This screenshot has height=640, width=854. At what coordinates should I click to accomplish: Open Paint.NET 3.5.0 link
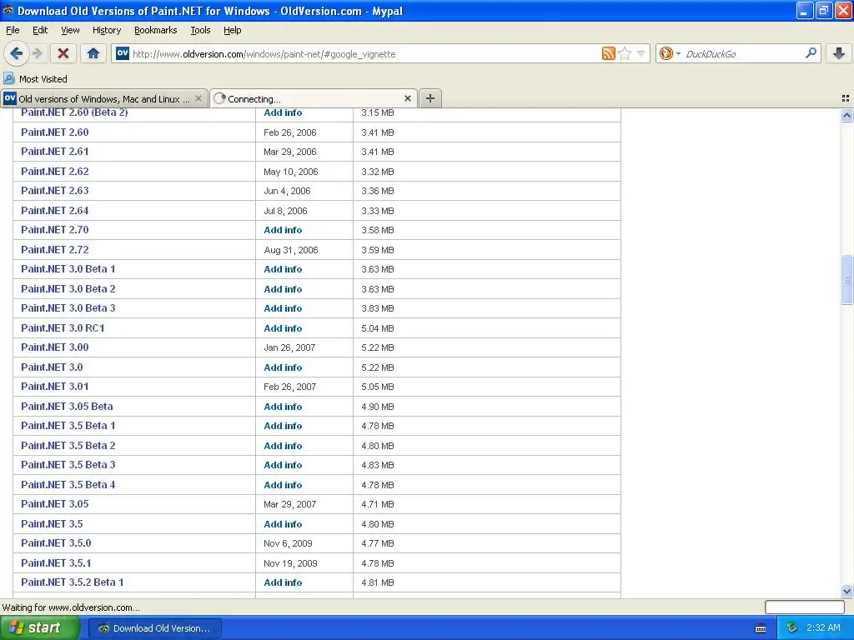[56, 543]
